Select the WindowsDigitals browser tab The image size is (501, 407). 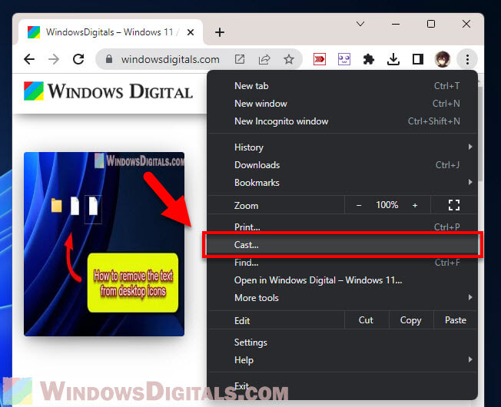[111, 32]
